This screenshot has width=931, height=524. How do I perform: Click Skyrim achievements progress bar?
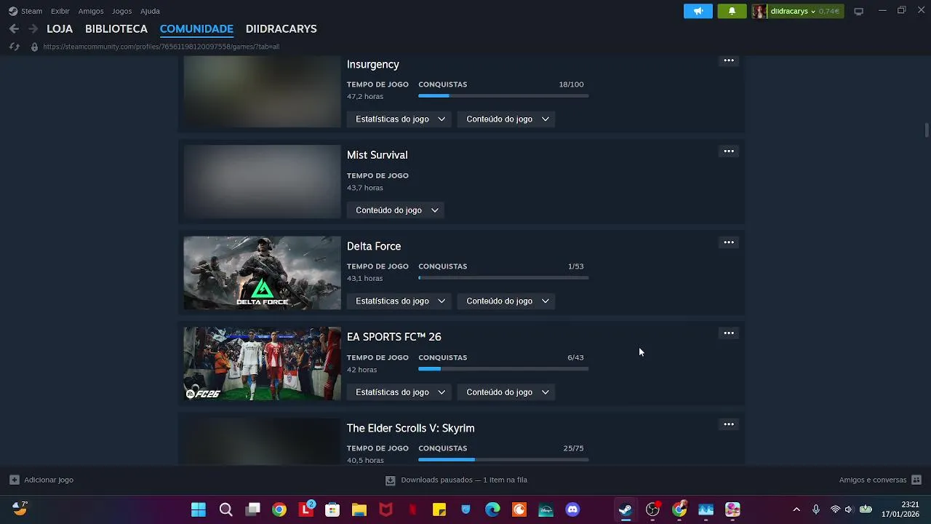pyautogui.click(x=503, y=460)
